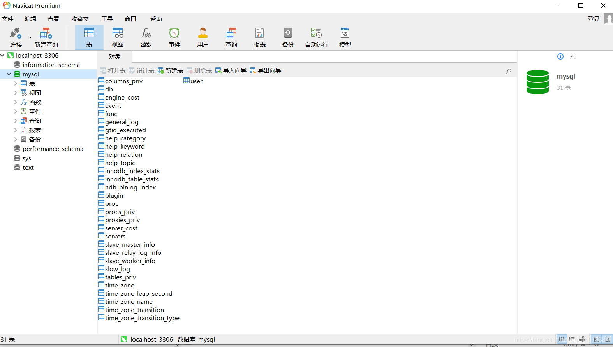Select the proxies_priv table
The width and height of the screenshot is (613, 347).
(x=119, y=220)
